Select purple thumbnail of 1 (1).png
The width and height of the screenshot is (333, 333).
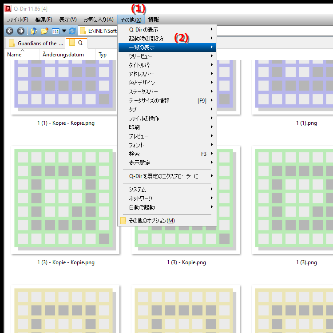click(292, 87)
